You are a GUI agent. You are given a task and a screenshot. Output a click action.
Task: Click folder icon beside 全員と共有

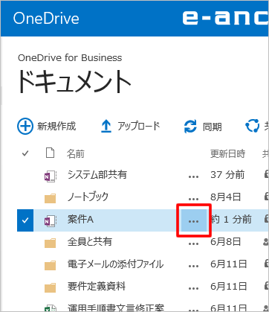click(x=51, y=243)
